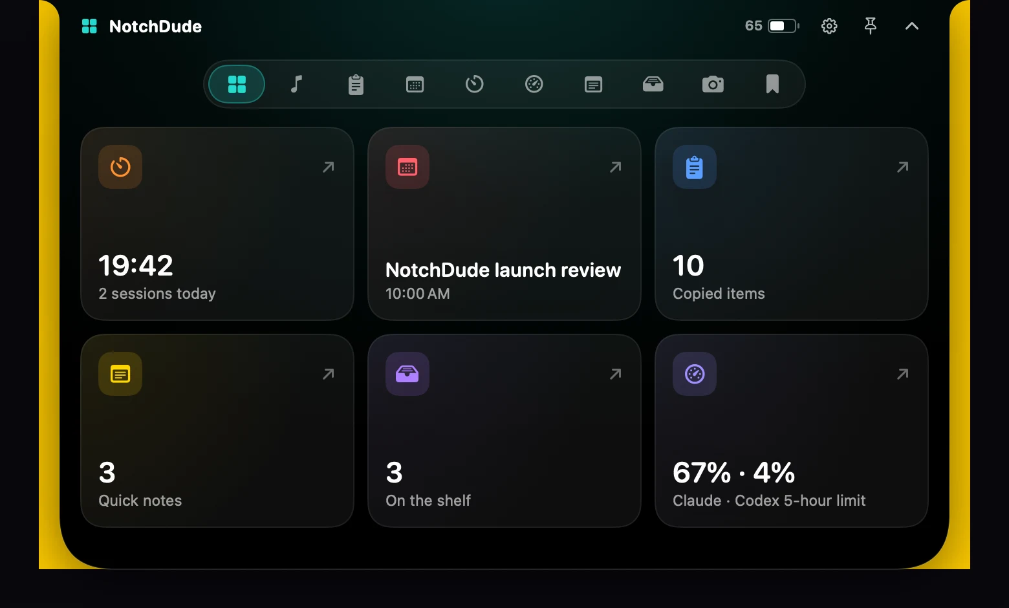Click the 'Quick notes' label
This screenshot has height=608, width=1009.
tap(140, 501)
